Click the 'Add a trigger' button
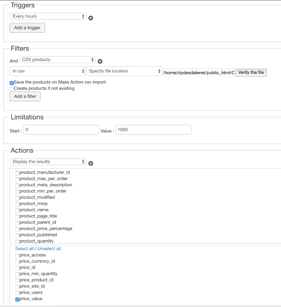The image size is (281, 307). pyautogui.click(x=27, y=28)
